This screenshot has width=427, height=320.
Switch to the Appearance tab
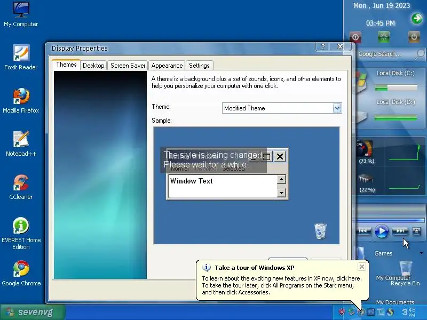[x=167, y=66]
